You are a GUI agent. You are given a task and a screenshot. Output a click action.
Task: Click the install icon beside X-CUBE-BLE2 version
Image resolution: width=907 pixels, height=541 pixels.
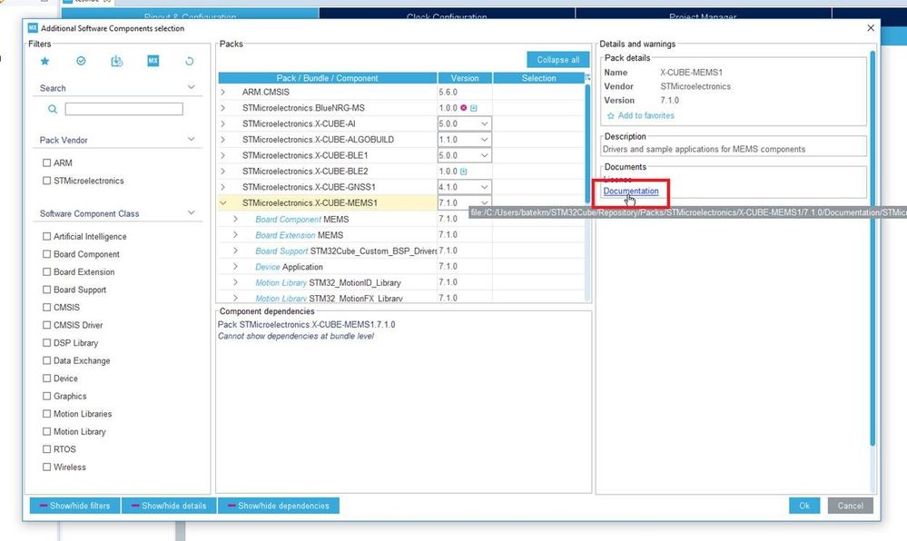point(464,172)
